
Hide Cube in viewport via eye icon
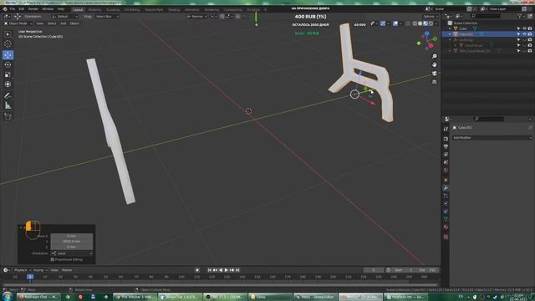coord(524,28)
